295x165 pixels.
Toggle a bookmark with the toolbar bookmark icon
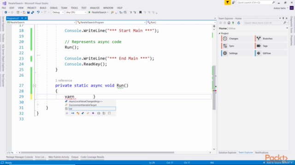[x=140, y=12]
